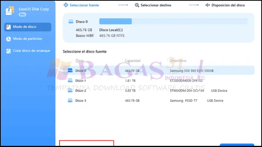This screenshot has width=262, height=147.
Task: Select Disco 2 ST4000DM 3.63 TB row
Action: [158, 91]
